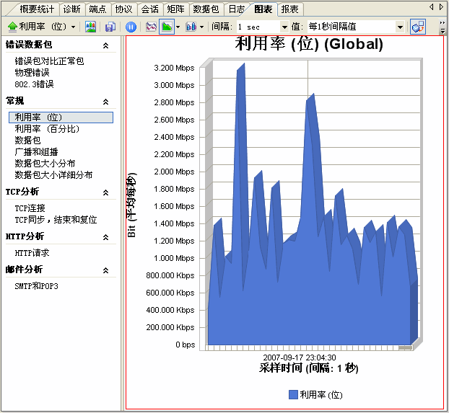This screenshot has height=413, width=449.
Task: Open the TCP同步，结束和复位 chart
Action: click(x=56, y=220)
